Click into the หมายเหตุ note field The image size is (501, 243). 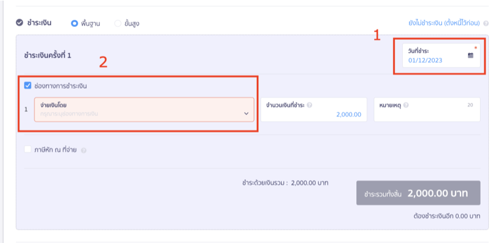(427, 110)
